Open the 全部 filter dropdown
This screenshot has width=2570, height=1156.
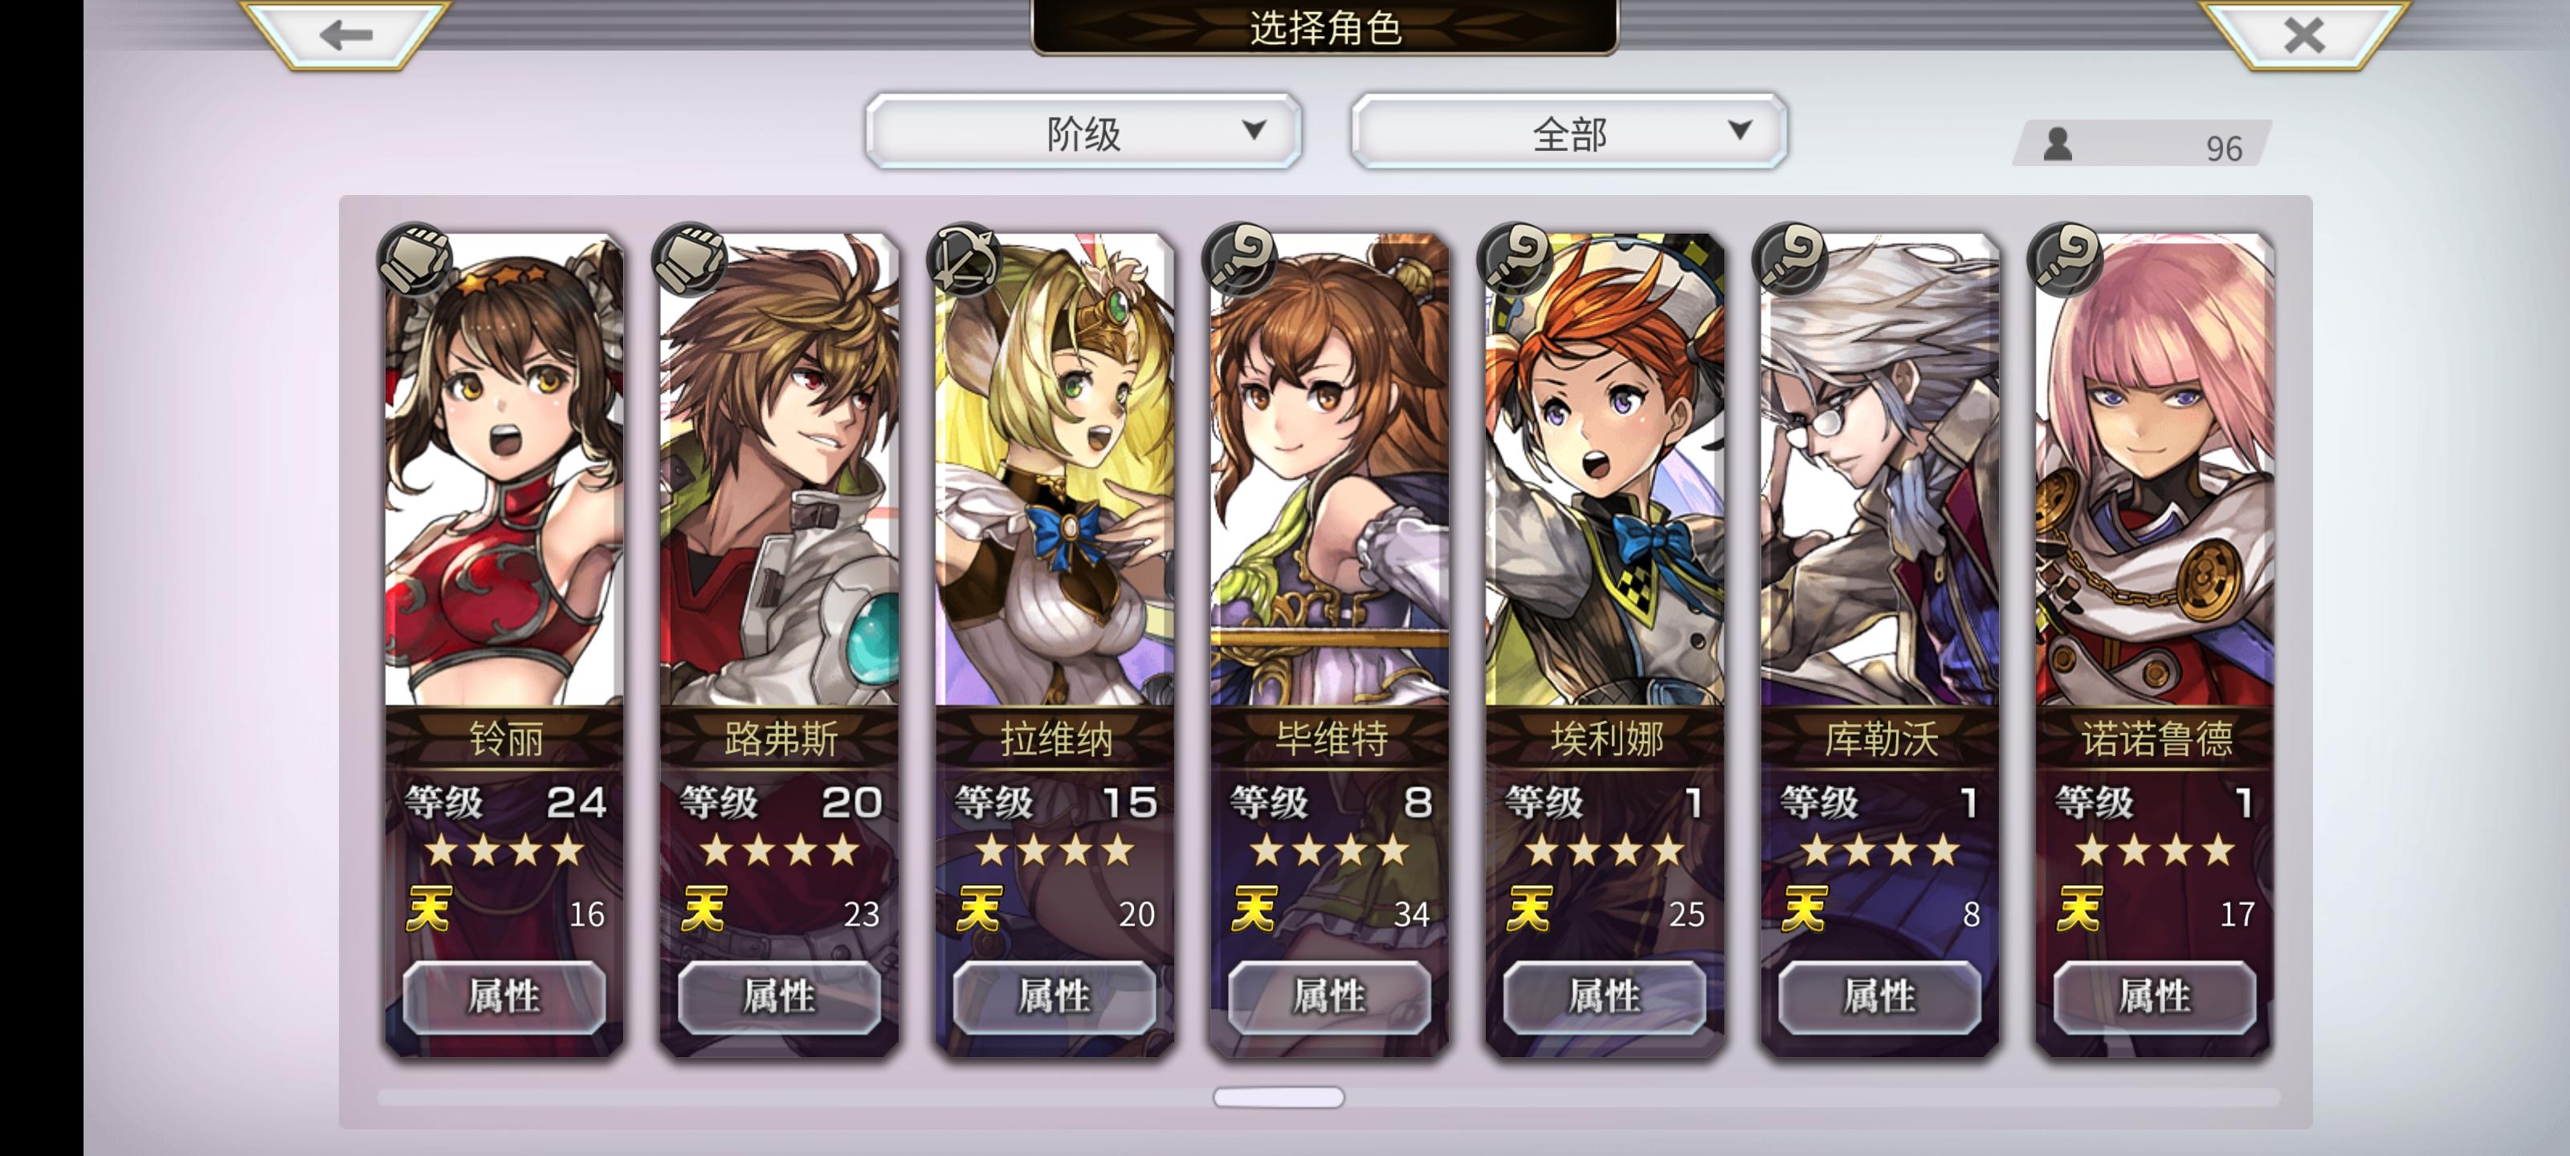(x=1569, y=132)
